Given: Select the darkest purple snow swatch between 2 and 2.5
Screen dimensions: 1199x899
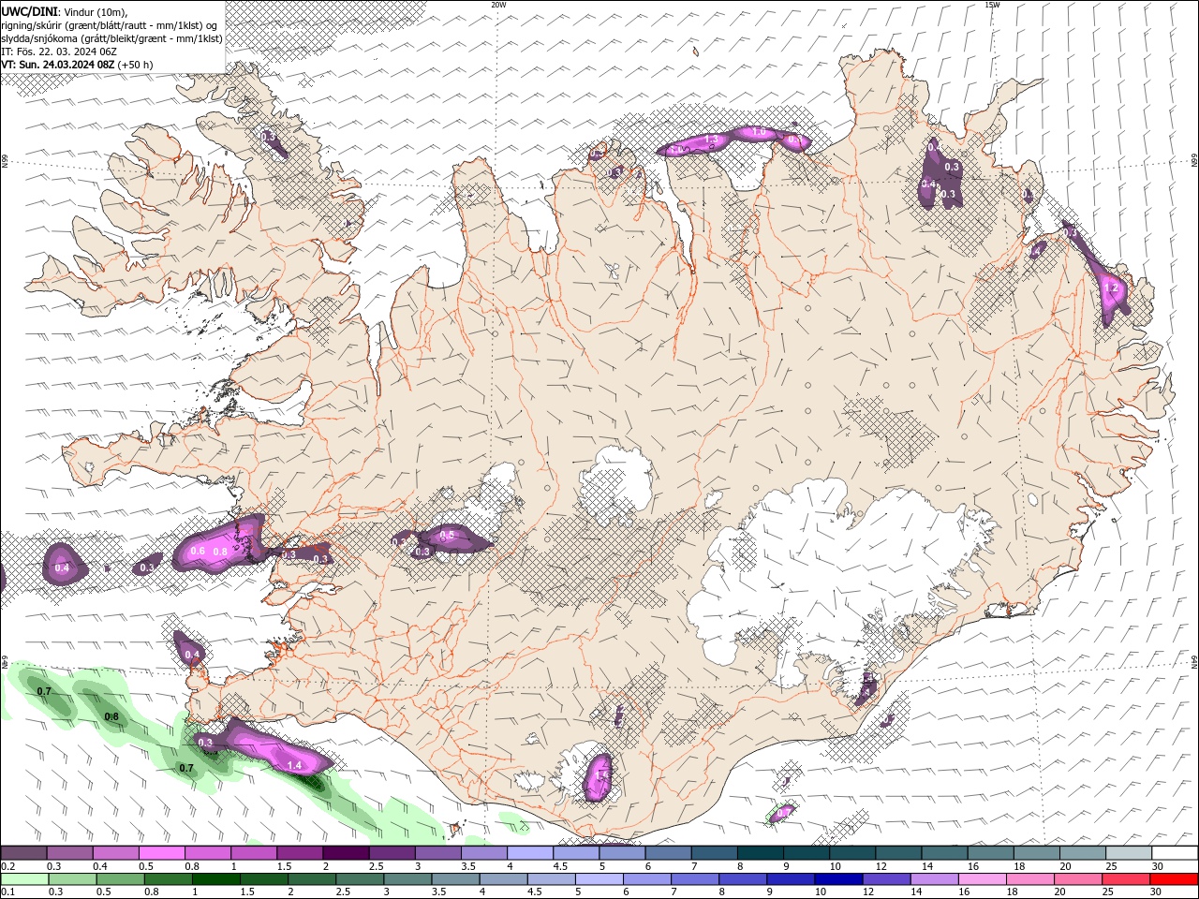Looking at the screenshot, I should (x=346, y=853).
